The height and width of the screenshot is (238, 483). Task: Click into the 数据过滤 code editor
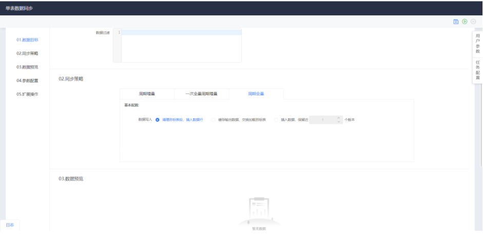tap(181, 45)
